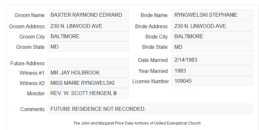Click the Price Data Archives footer text
This screenshot has width=259, height=130.
pyautogui.click(x=137, y=123)
